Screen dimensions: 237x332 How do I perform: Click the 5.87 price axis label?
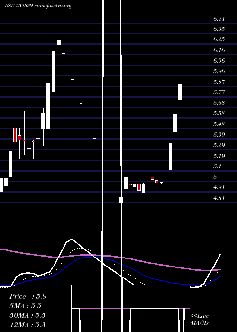tap(219, 82)
